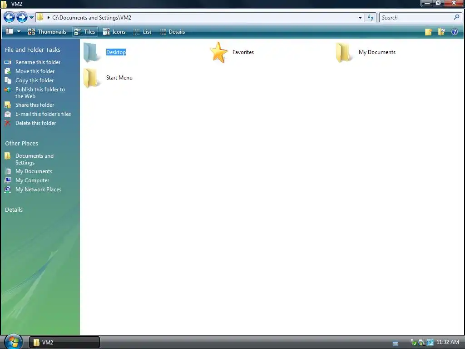This screenshot has width=465, height=349.
Task: Switch to Icons view
Action: pyautogui.click(x=114, y=32)
